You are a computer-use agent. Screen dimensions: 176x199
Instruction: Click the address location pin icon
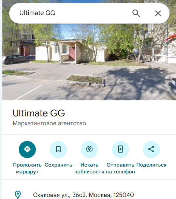click(x=18, y=195)
